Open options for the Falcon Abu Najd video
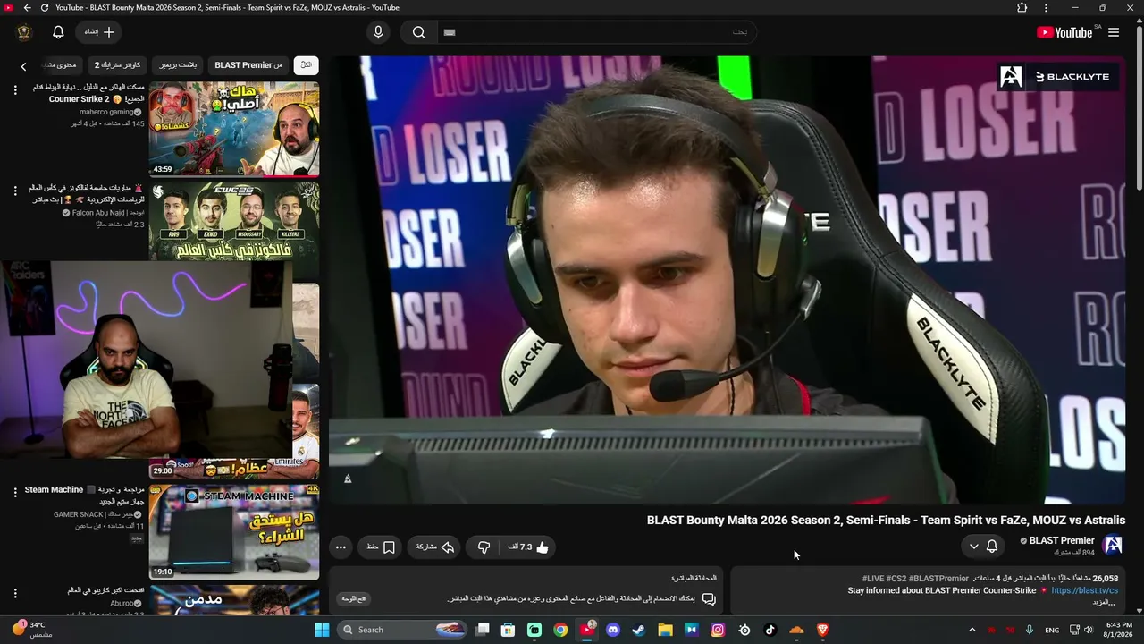 (15, 191)
